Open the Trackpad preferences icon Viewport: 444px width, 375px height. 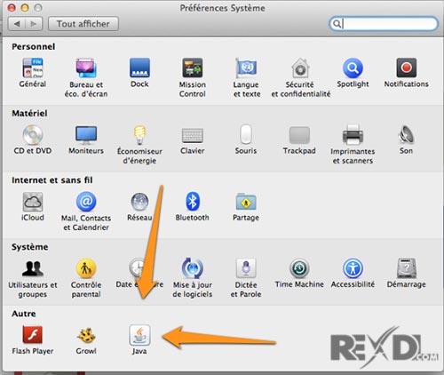(299, 135)
